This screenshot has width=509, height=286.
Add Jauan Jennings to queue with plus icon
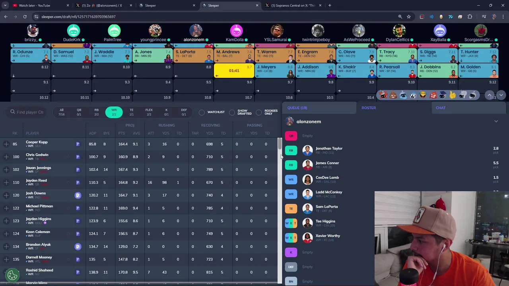(6, 170)
